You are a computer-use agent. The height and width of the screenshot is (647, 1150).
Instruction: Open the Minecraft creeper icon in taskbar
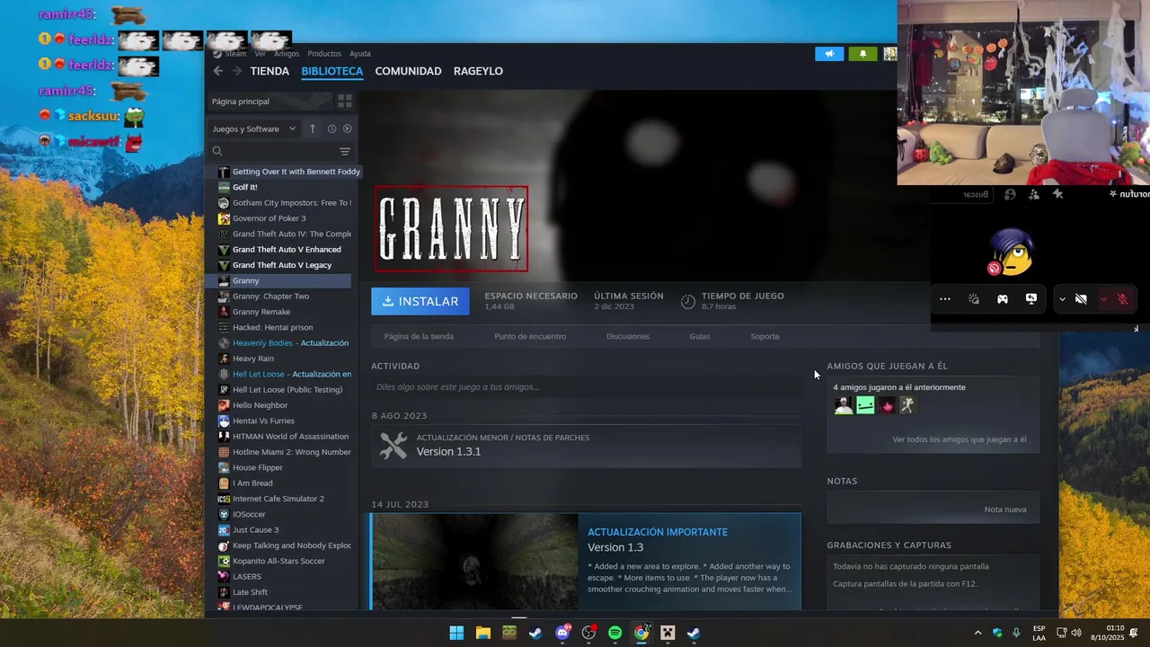[668, 633]
